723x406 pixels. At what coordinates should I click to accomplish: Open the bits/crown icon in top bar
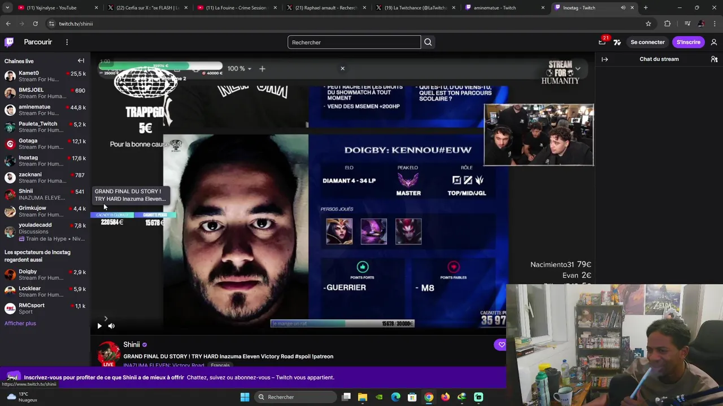(617, 42)
